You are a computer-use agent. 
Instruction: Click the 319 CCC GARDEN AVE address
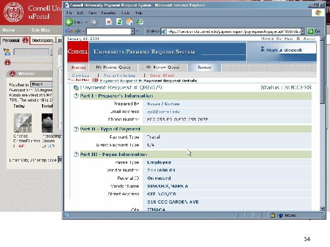pos(173,202)
